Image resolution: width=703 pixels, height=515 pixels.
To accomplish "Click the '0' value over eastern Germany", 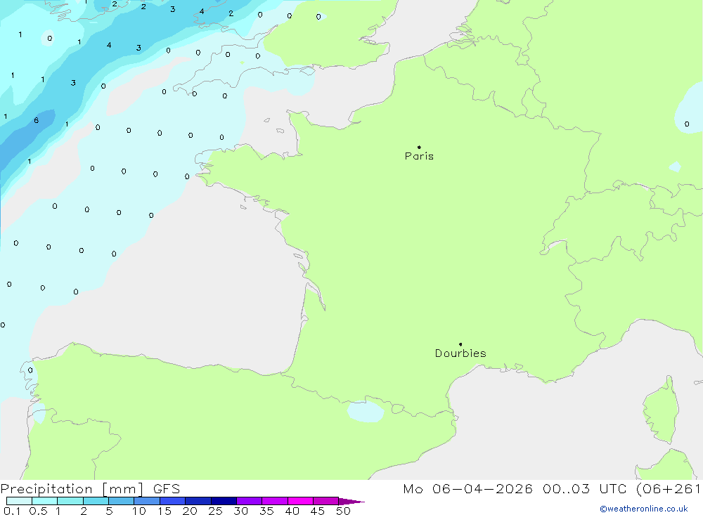I will 687,124.
